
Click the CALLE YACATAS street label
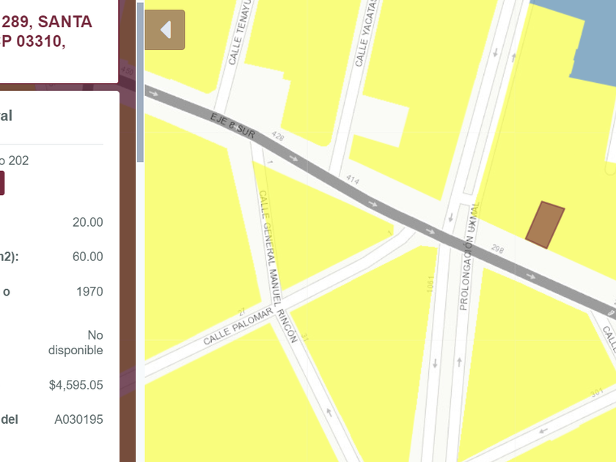click(x=366, y=34)
